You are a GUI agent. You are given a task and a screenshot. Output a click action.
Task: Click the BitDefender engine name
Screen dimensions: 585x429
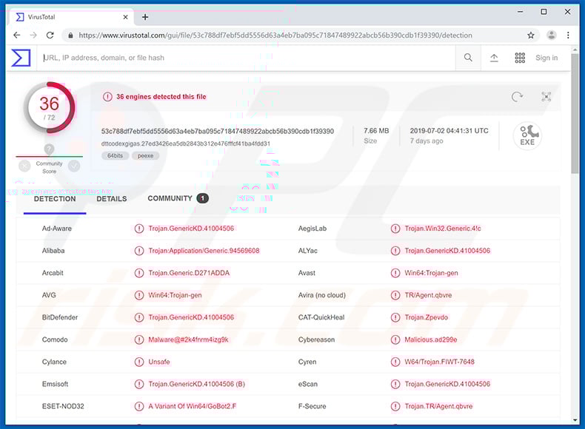point(60,317)
